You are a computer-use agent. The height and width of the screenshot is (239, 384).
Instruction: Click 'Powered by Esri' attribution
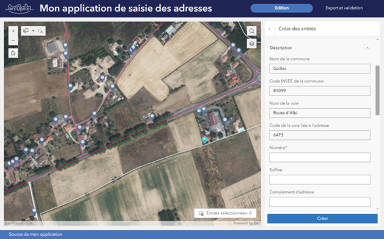coord(246,223)
